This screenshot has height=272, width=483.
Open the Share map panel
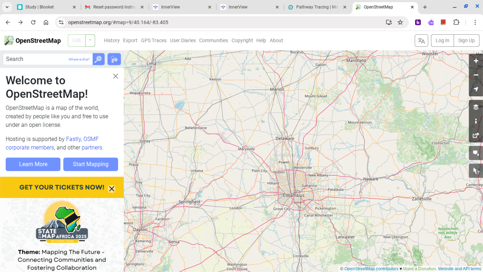tap(476, 135)
